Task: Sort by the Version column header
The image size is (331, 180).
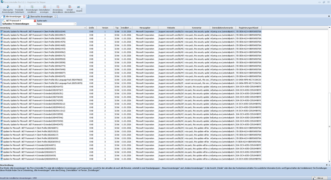Action: click(x=105, y=28)
